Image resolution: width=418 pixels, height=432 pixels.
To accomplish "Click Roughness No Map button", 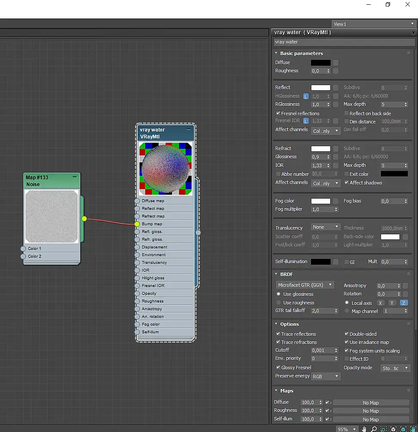I will tap(371, 411).
